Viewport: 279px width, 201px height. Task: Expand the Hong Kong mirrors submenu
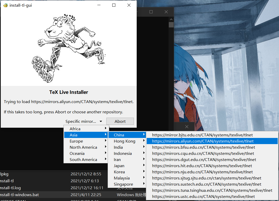127,141
